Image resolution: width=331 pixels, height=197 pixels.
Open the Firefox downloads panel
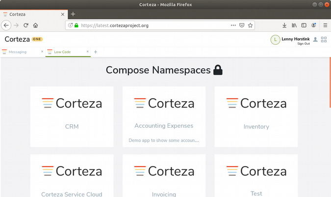click(284, 25)
